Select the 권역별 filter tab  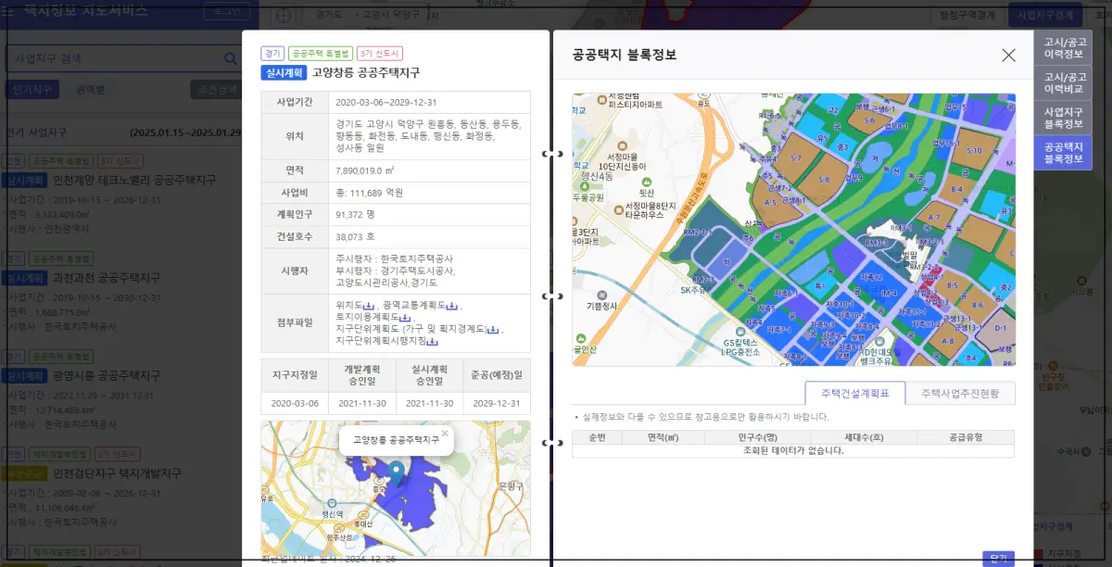91,90
